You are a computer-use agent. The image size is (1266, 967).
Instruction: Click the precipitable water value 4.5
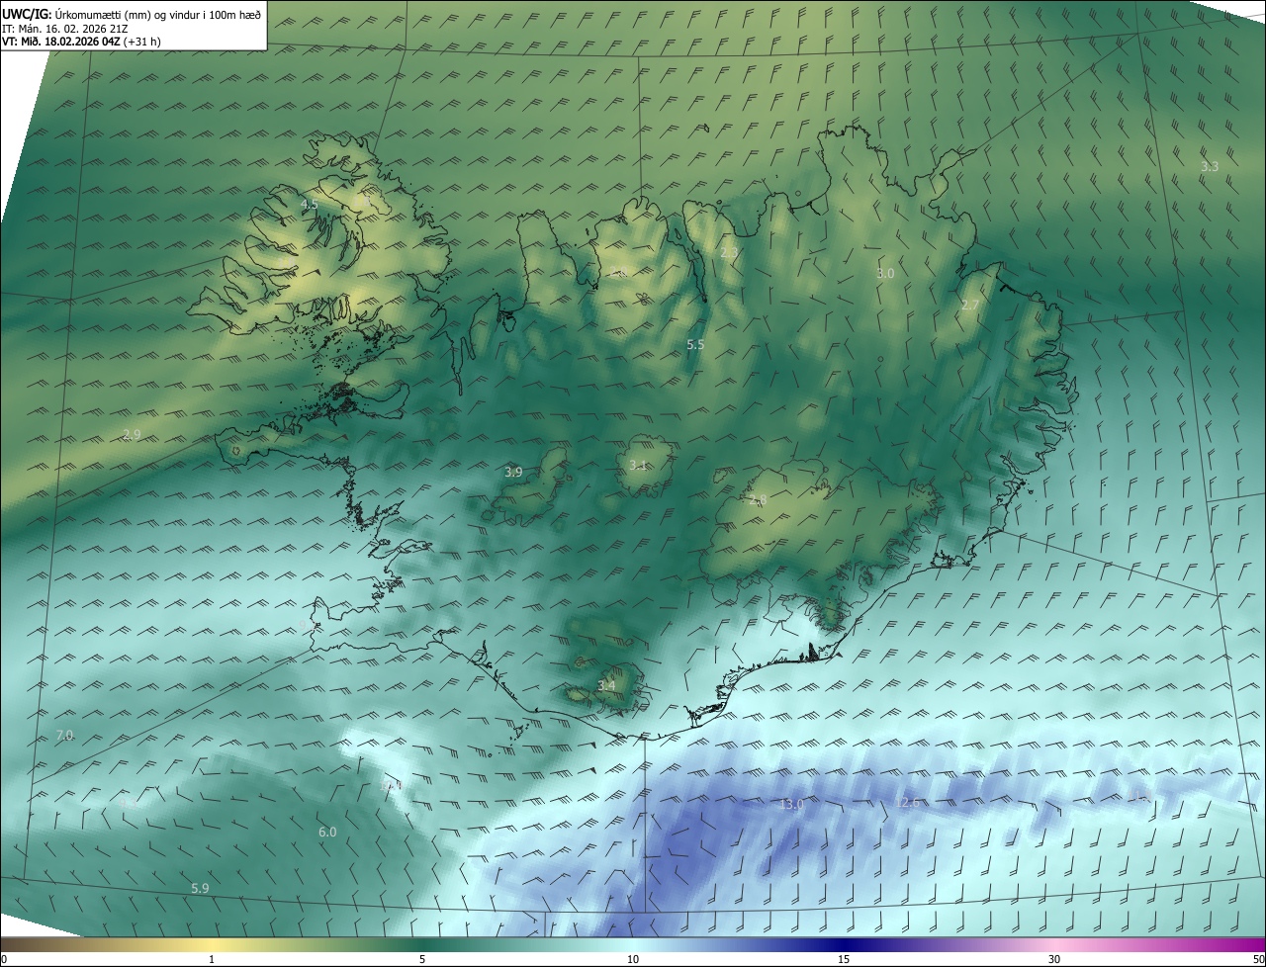point(309,205)
